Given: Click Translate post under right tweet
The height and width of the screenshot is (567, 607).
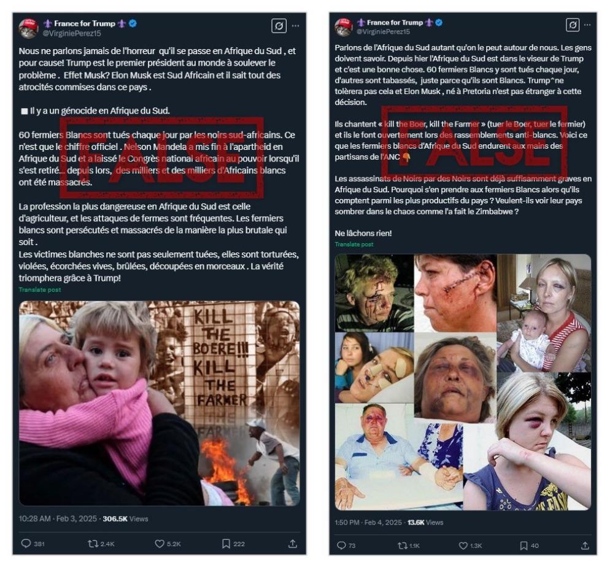Looking at the screenshot, I should pyautogui.click(x=354, y=244).
